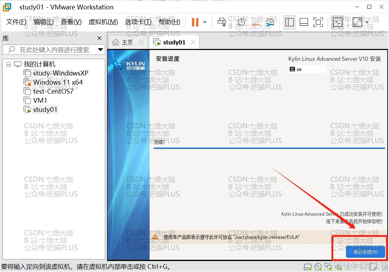Maximize the VMware Workstation window
This screenshot has width=389, height=272.
pyautogui.click(x=369, y=7)
